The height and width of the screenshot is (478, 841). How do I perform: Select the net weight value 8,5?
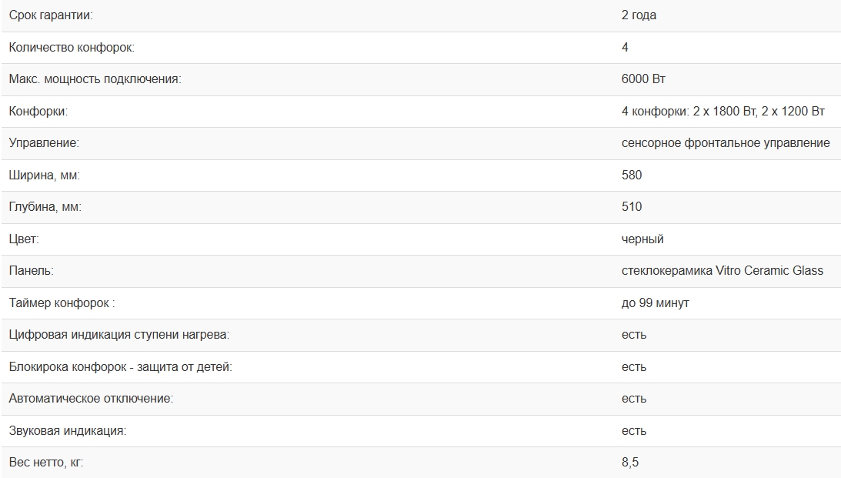(x=630, y=463)
